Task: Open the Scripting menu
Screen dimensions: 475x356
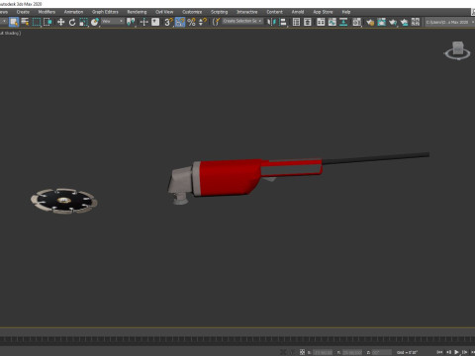Action: [x=219, y=12]
